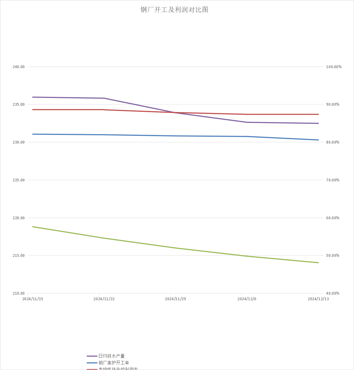Click the 225.00 left axis label
Viewport: 354px width, 370px height.
[18, 180]
